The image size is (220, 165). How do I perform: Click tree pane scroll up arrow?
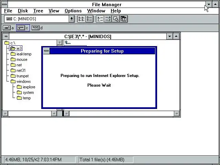pyautogui.click(x=59, y=43)
